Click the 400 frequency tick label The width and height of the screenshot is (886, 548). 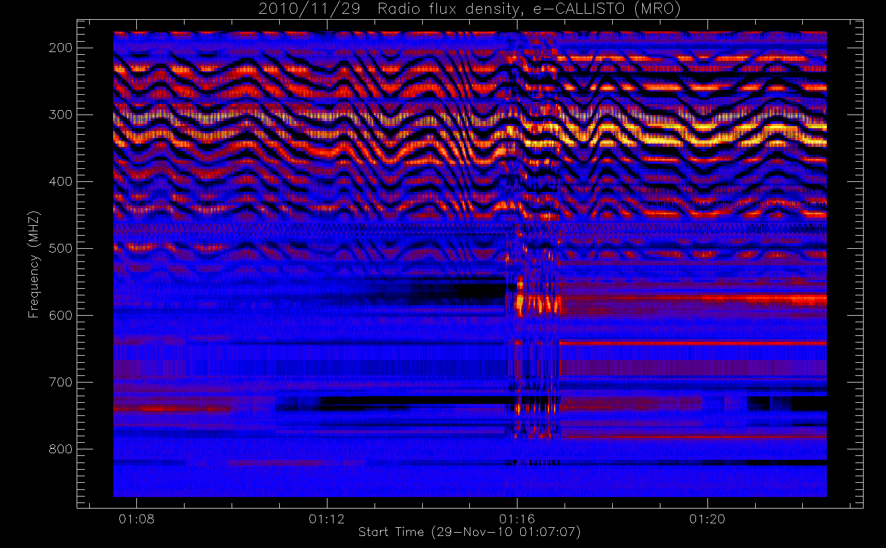pyautogui.click(x=61, y=181)
